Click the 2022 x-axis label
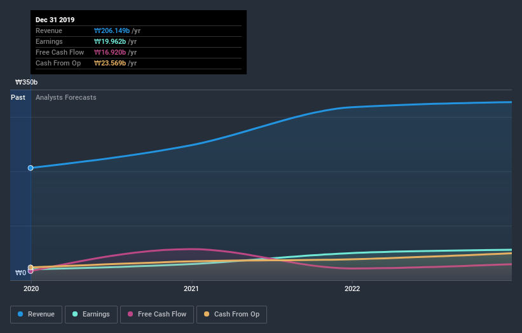 (x=352, y=289)
